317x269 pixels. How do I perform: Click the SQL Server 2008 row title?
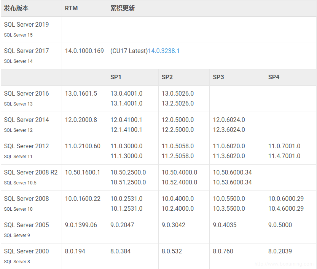point(27,199)
